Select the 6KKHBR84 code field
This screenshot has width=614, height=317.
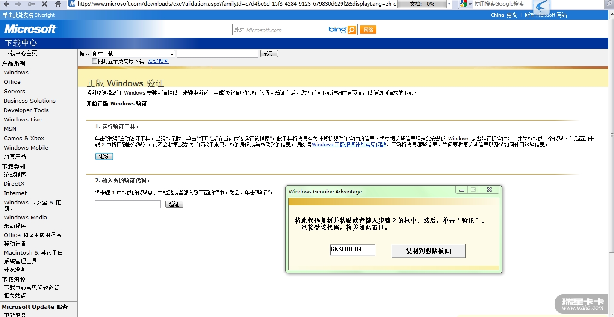352,250
